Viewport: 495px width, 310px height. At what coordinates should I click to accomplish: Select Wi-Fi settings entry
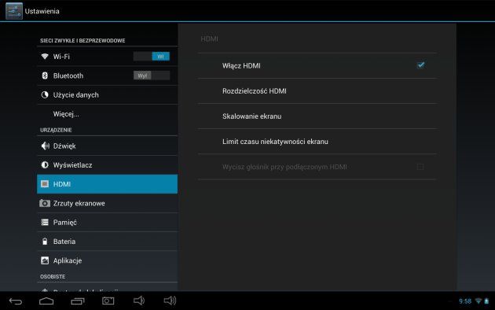coord(108,56)
